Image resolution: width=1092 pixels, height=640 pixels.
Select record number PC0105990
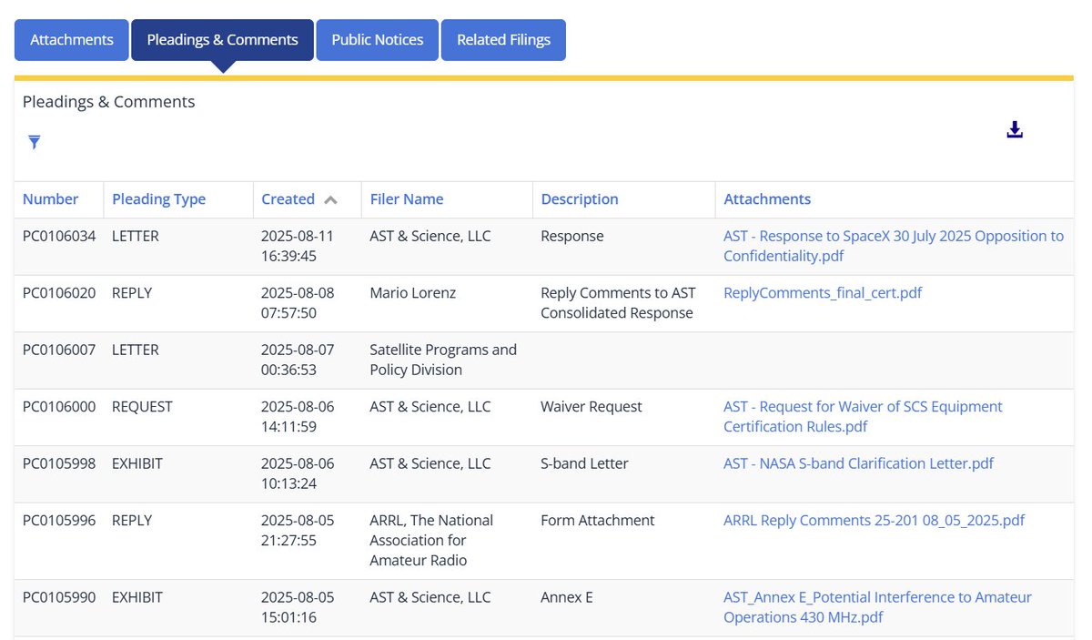point(59,598)
